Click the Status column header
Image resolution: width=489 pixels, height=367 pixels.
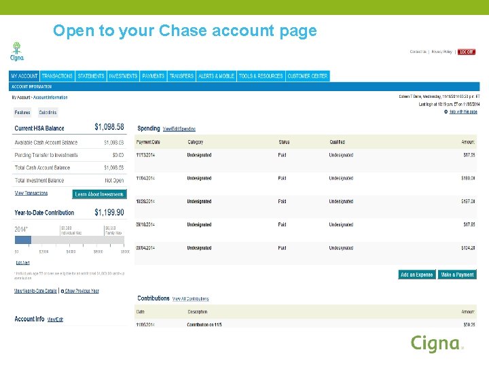(284, 142)
